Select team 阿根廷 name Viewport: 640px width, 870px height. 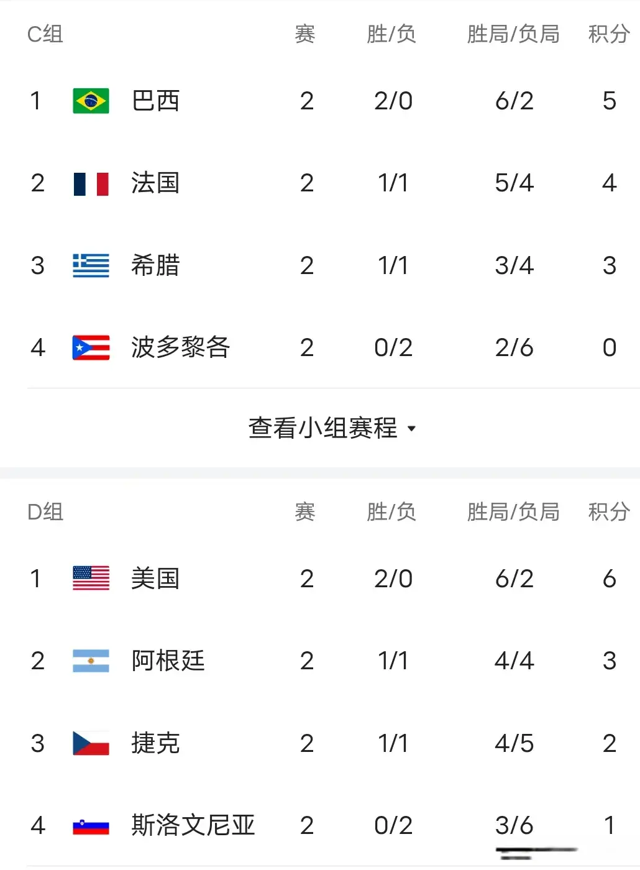tap(168, 661)
